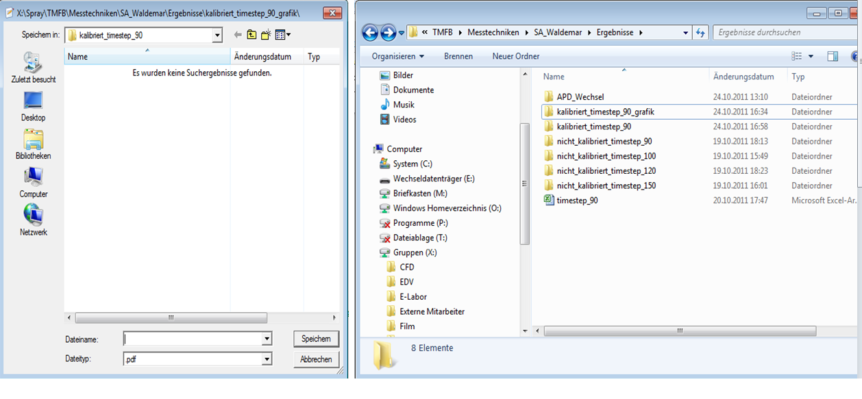862x399 pixels.
Task: Select the Netzwerk shortcut icon
Action: (x=33, y=220)
